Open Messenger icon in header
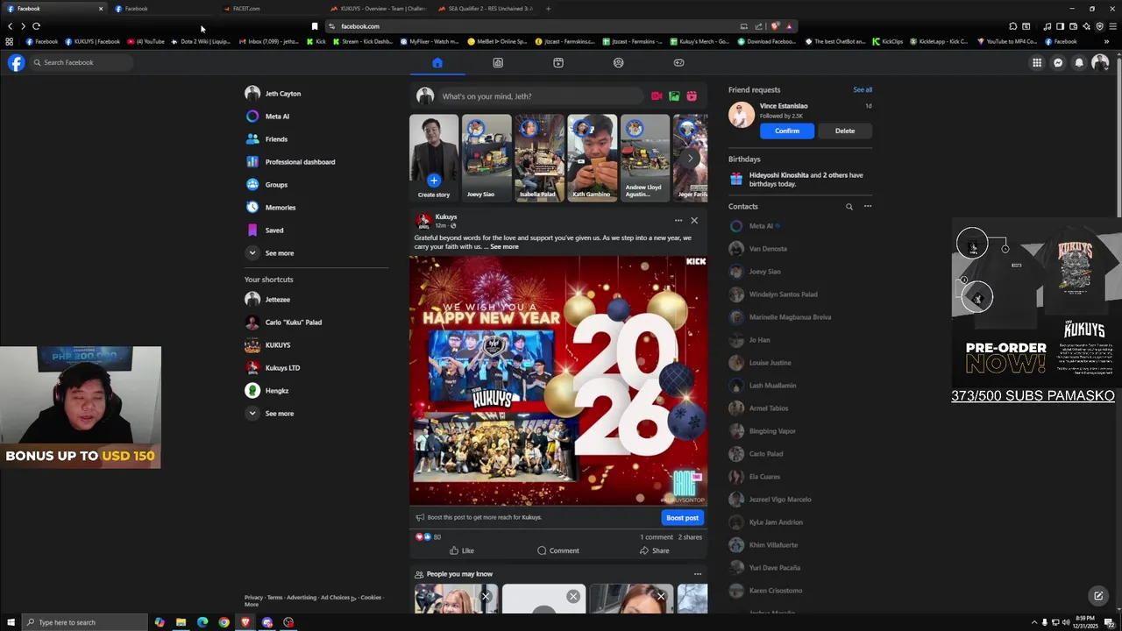The height and width of the screenshot is (631, 1122). 1058,62
